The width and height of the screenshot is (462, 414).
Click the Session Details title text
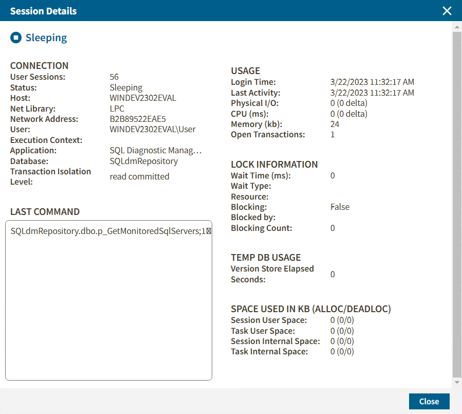click(43, 11)
